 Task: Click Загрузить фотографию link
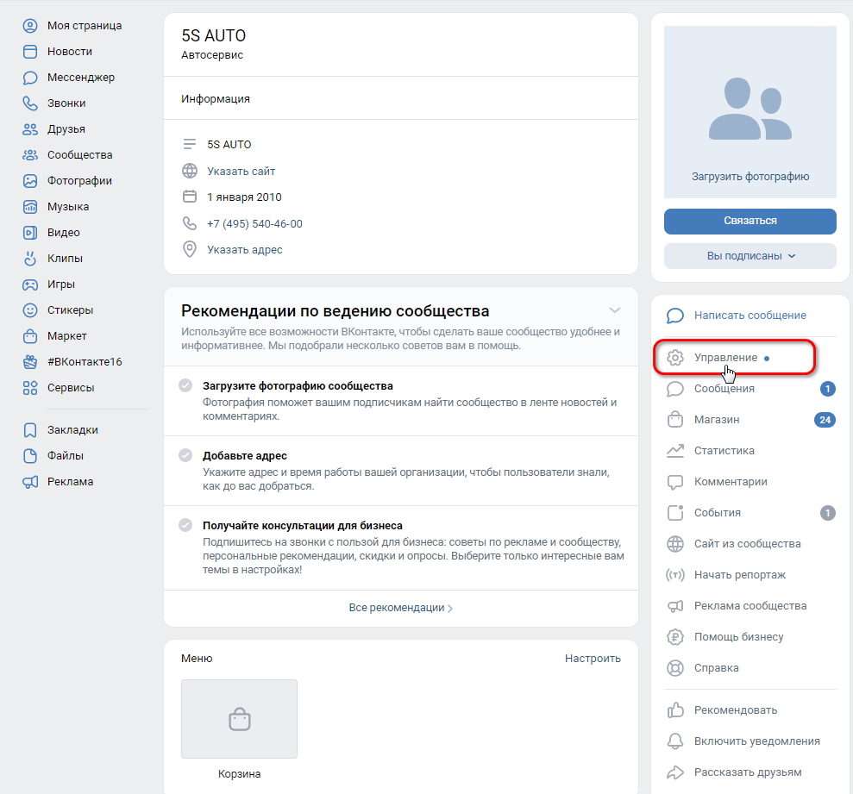(750, 177)
